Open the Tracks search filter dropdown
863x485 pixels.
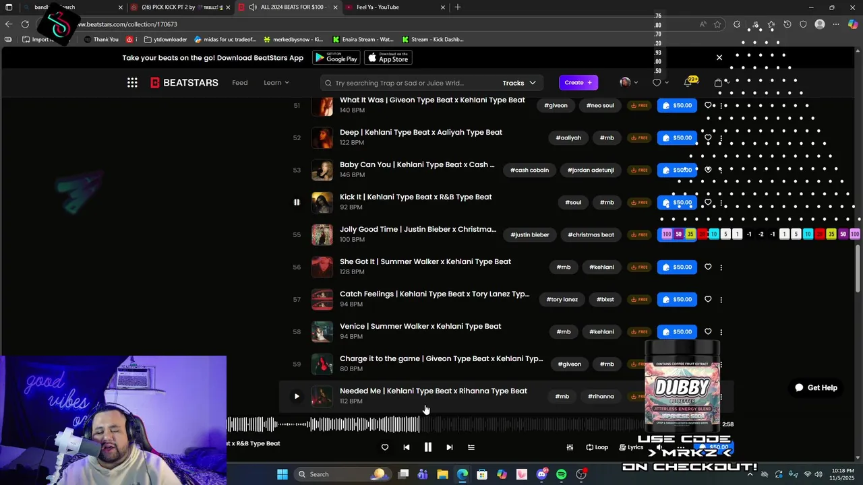pyautogui.click(x=519, y=83)
